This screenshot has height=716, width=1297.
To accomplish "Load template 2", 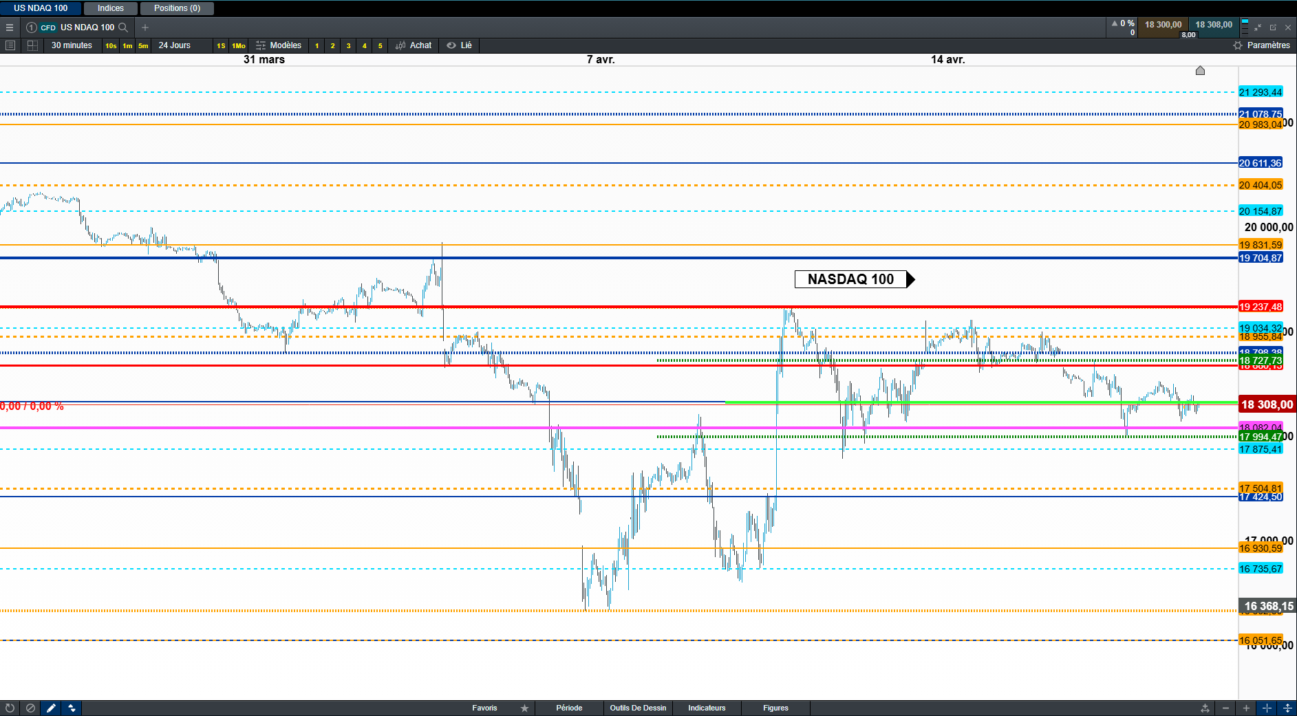I will (x=333, y=46).
